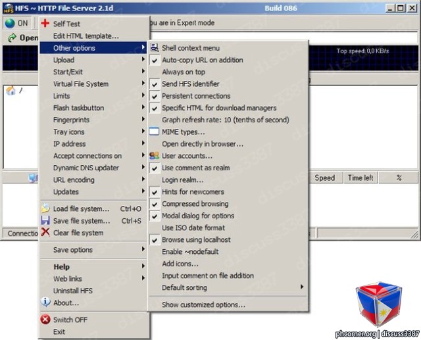Choose Add icons entry
421x340 pixels.
click(x=228, y=264)
